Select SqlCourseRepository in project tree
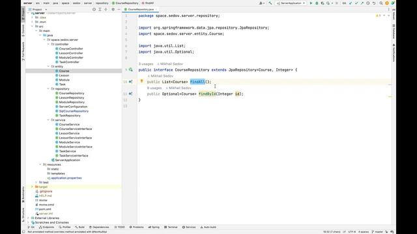The height and width of the screenshot is (234, 417). click(x=74, y=111)
